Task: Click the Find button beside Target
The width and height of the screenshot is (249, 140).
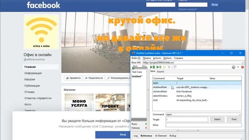Action: coord(234,119)
